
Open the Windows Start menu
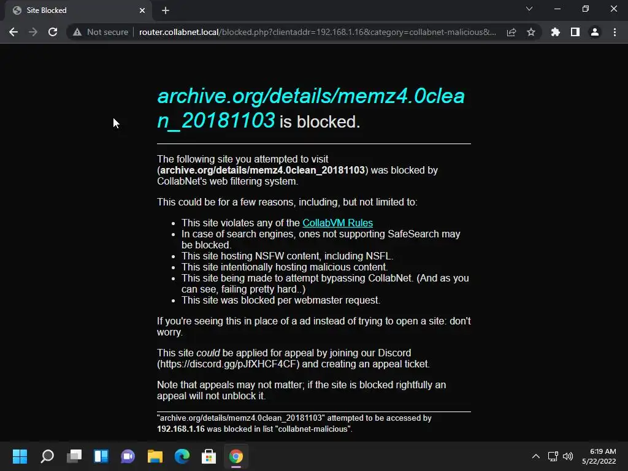point(20,456)
